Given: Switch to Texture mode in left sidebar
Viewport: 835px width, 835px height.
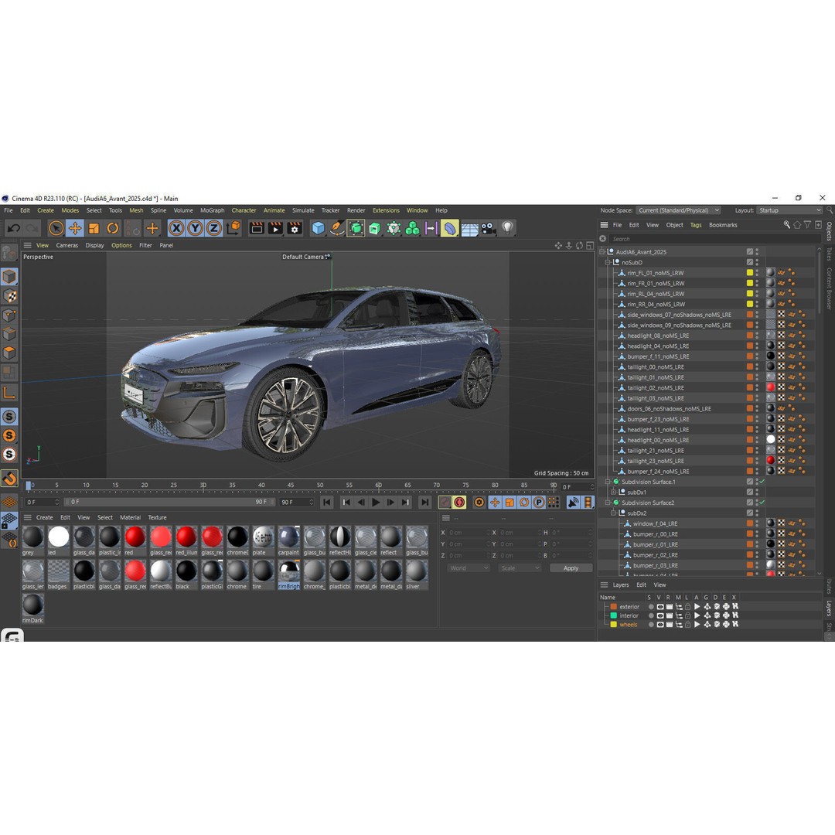Looking at the screenshot, I should [9, 295].
